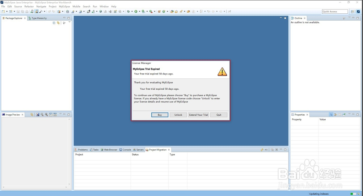Click the Property column header in Properties
The width and height of the screenshot is (363, 196).
click(304, 119)
